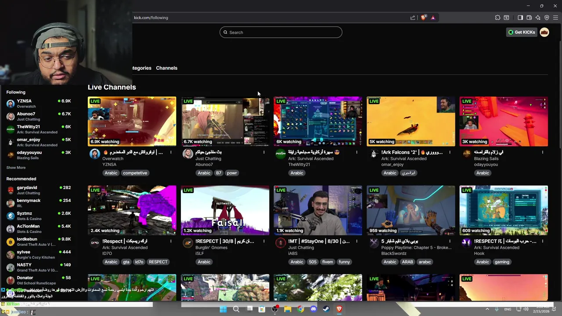The width and height of the screenshot is (562, 316).
Task: Open options menu for TheWitty21 stream card
Action: tap(357, 152)
